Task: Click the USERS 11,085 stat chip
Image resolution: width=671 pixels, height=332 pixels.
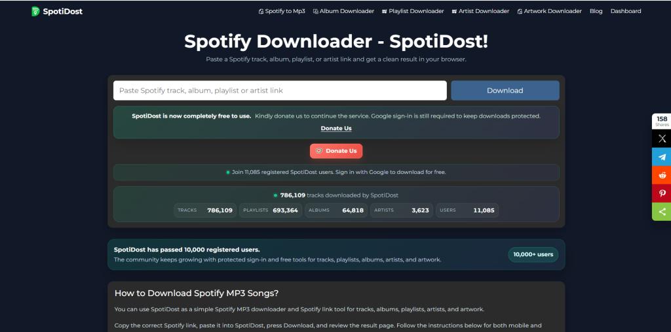Action: click(x=467, y=210)
